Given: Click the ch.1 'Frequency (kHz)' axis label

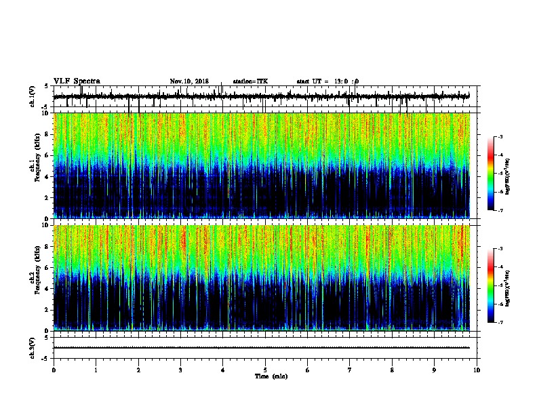Looking at the screenshot, I should click(37, 157).
